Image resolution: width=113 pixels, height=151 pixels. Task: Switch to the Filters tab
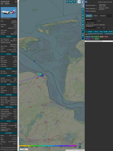click(x=96, y=16)
